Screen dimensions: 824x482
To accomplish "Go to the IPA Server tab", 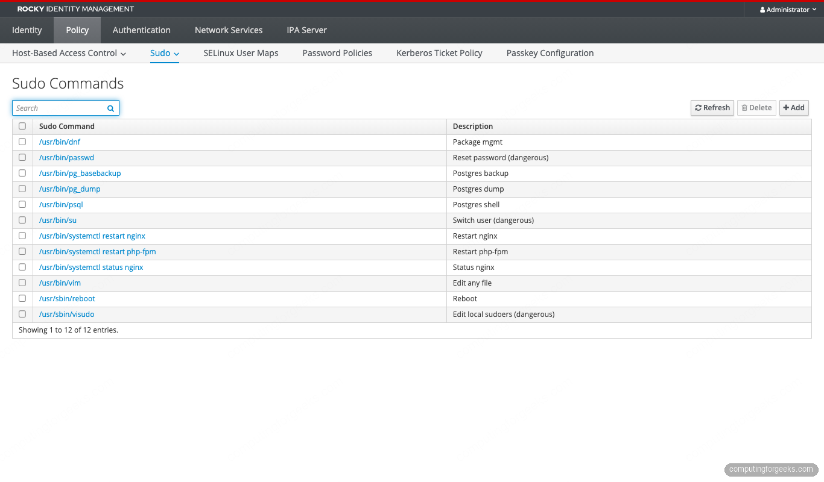I will coord(307,30).
